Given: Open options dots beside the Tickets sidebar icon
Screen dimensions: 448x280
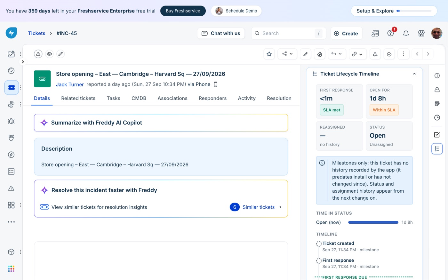Looking at the screenshot, I should pyautogui.click(x=20, y=87).
